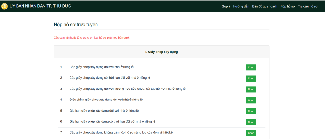Click the I. Giấy phép xây dựng header
325x139 pixels.
[162, 52]
